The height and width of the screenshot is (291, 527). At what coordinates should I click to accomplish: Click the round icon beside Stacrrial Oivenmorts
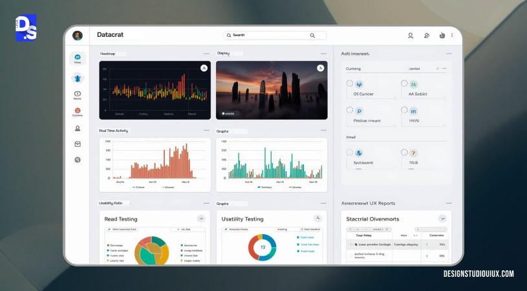point(442,219)
